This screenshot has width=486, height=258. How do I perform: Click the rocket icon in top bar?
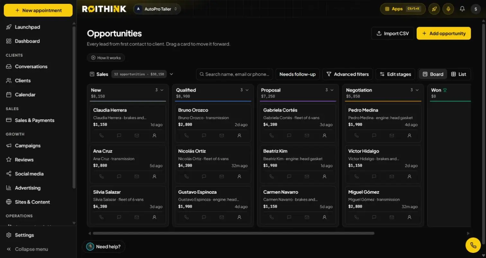tap(434, 9)
